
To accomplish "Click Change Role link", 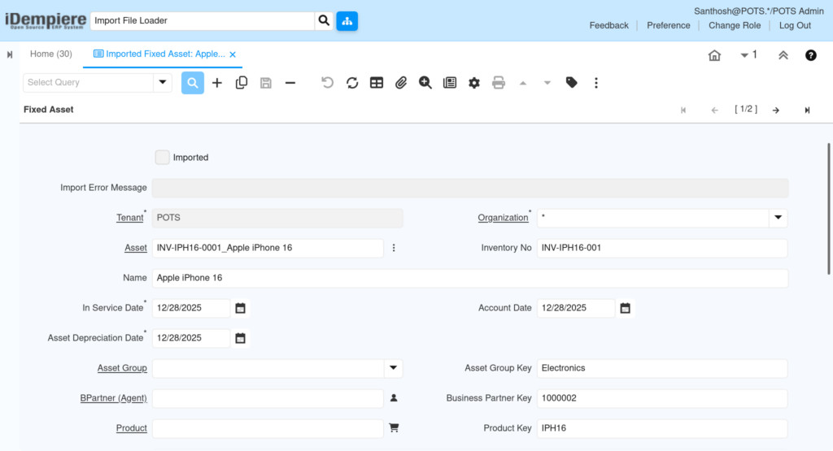I will tap(735, 25).
